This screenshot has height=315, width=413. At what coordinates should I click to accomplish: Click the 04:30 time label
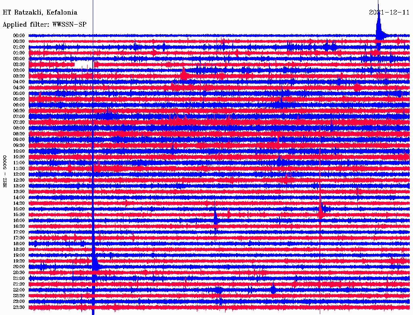(x=19, y=88)
